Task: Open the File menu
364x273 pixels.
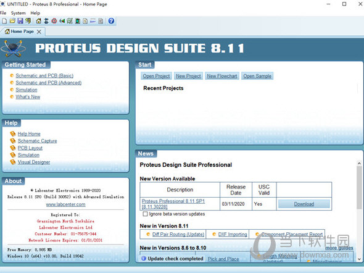Action: point(3,13)
